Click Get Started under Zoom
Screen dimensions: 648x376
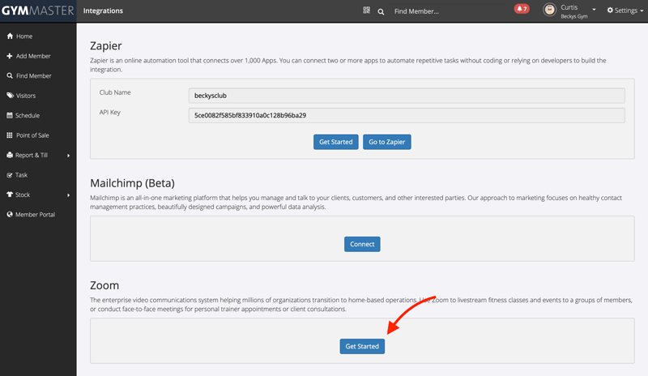(362, 346)
